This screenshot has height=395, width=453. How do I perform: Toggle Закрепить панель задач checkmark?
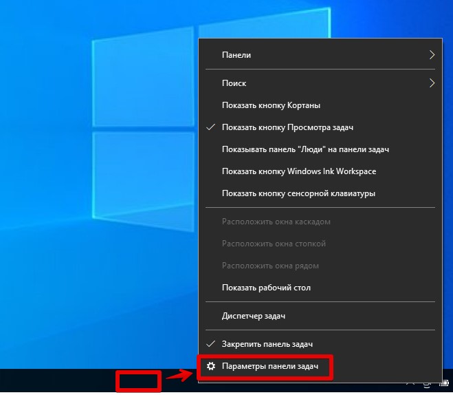click(x=320, y=344)
